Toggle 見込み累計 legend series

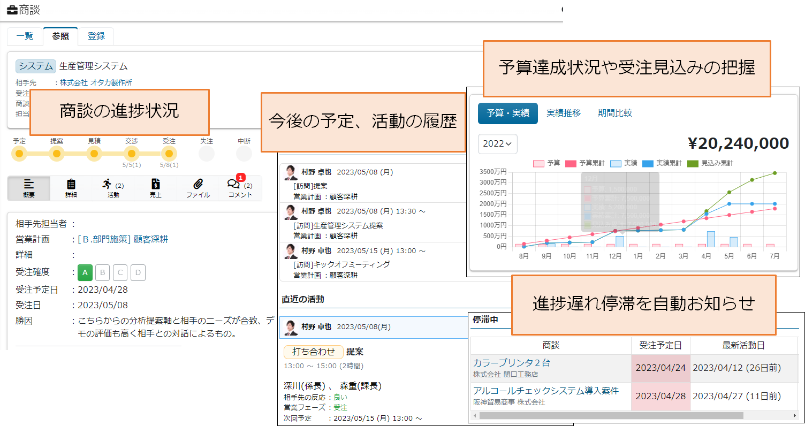click(x=710, y=163)
